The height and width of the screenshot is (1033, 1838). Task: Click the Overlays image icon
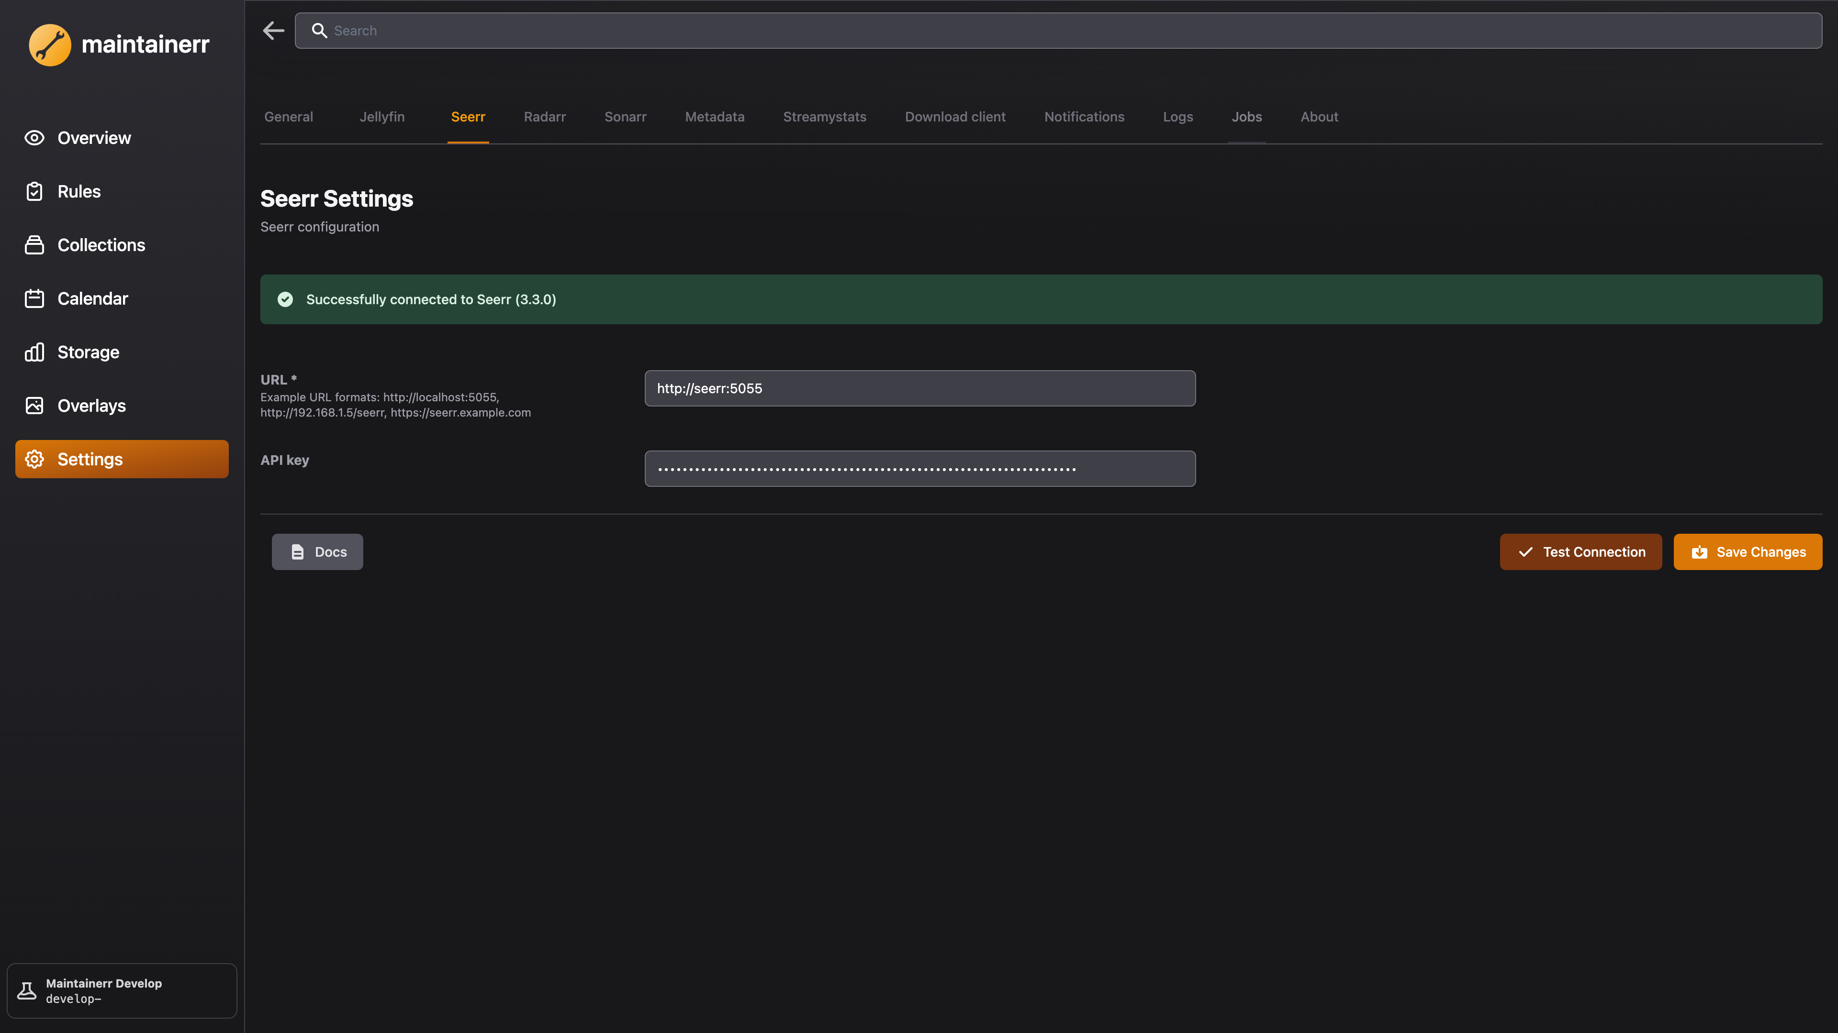point(34,405)
